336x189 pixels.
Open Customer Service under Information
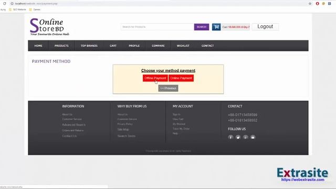pyautogui.click(x=72, y=119)
